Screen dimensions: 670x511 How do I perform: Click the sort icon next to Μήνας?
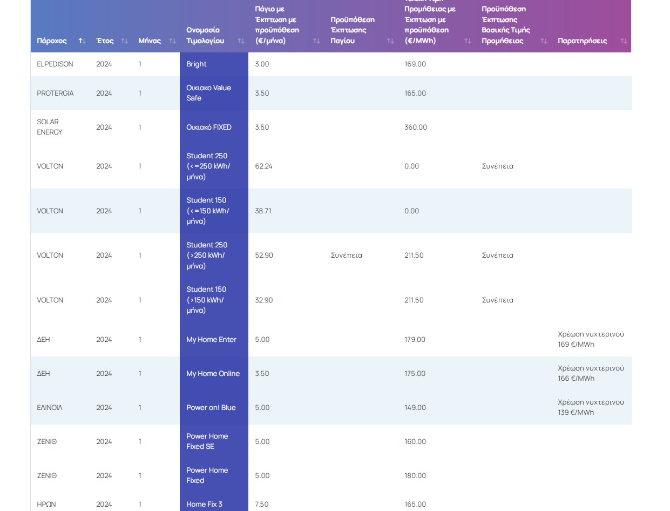click(x=172, y=41)
